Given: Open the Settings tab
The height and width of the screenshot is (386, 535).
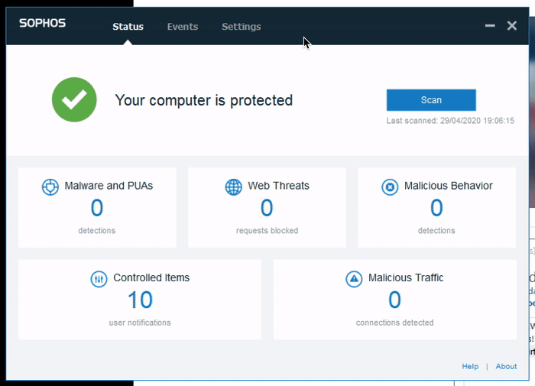Looking at the screenshot, I should pyautogui.click(x=242, y=27).
